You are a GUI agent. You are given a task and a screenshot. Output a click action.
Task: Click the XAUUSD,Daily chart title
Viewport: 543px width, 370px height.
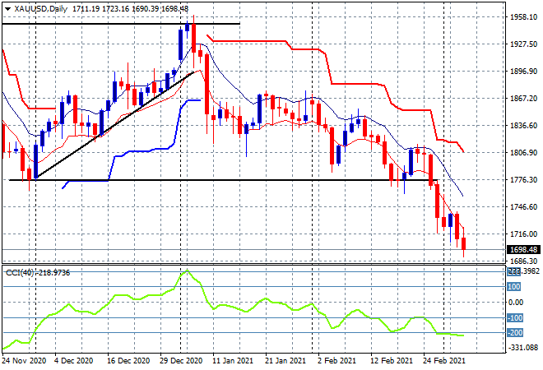pyautogui.click(x=40, y=9)
